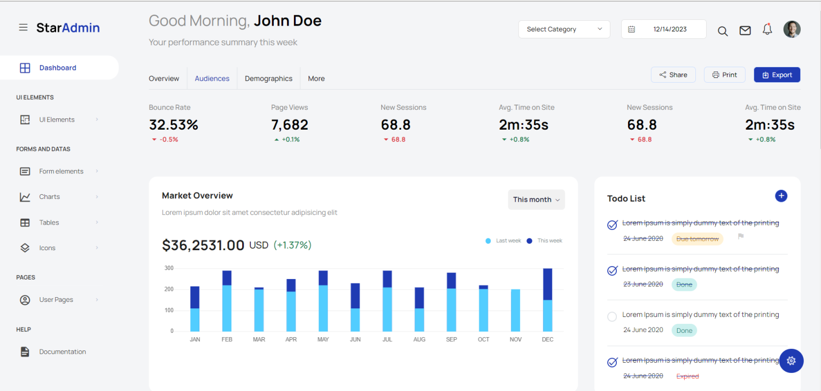Viewport: 821px width, 391px height.
Task: Uncheck the 'Expired' todo item
Action: pyautogui.click(x=611, y=361)
